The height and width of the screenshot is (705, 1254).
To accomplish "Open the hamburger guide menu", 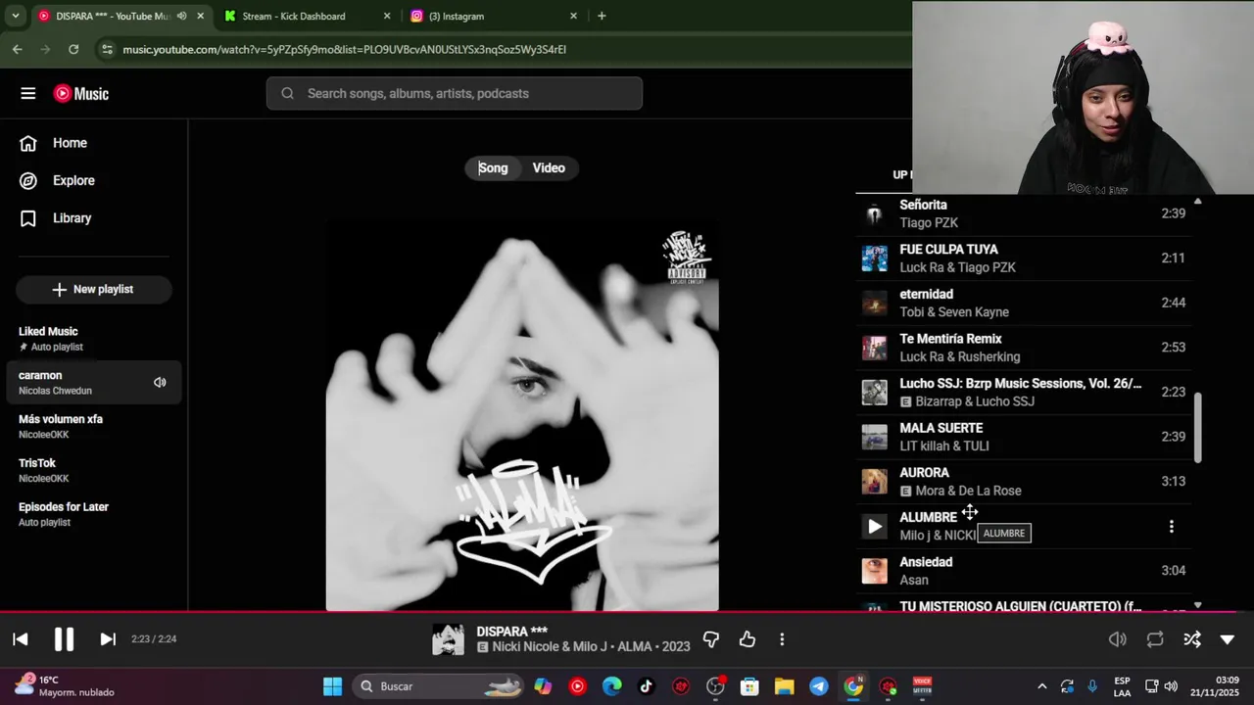I will click(28, 94).
